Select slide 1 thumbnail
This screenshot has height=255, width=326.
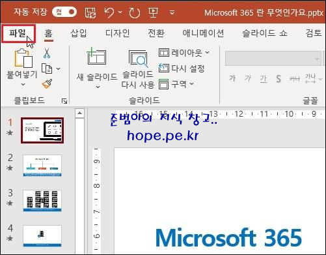coord(42,130)
